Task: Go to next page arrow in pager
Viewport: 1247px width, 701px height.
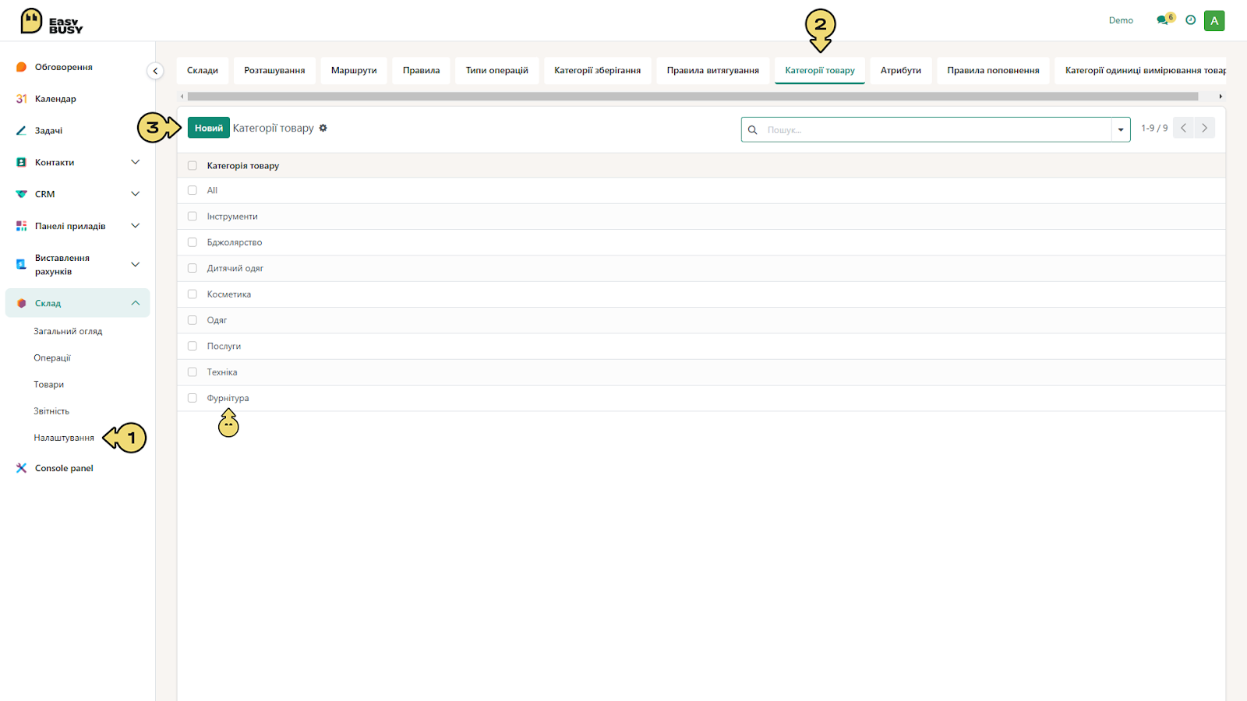Action: pos(1205,128)
